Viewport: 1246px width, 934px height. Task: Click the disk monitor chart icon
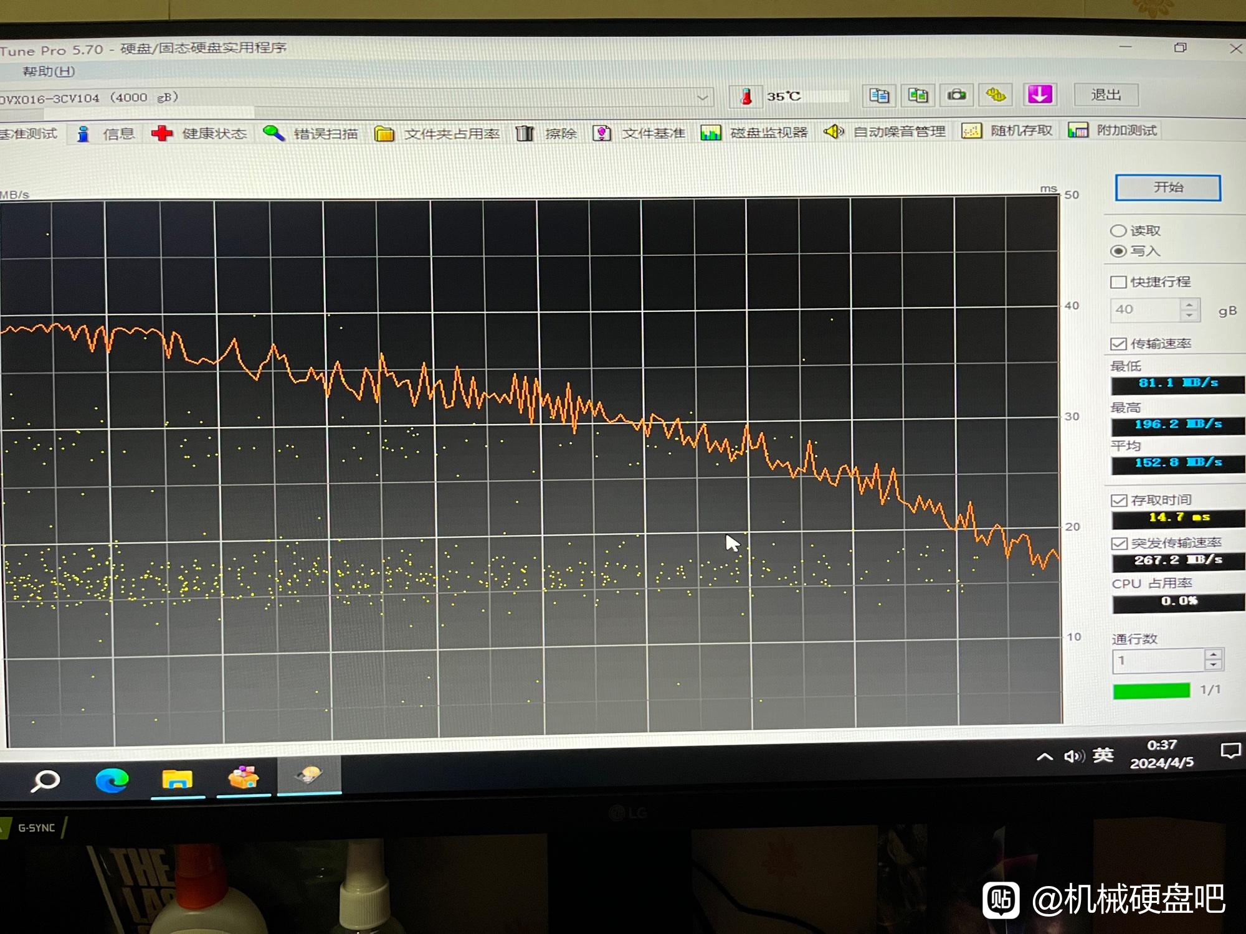710,132
